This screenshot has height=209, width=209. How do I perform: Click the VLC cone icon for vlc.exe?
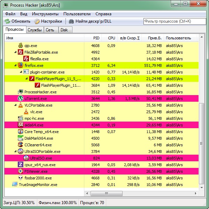tap(26, 112)
